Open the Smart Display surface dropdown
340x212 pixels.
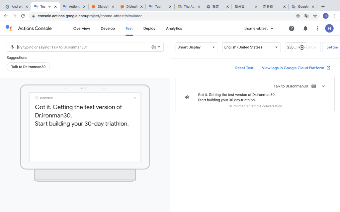(197, 47)
